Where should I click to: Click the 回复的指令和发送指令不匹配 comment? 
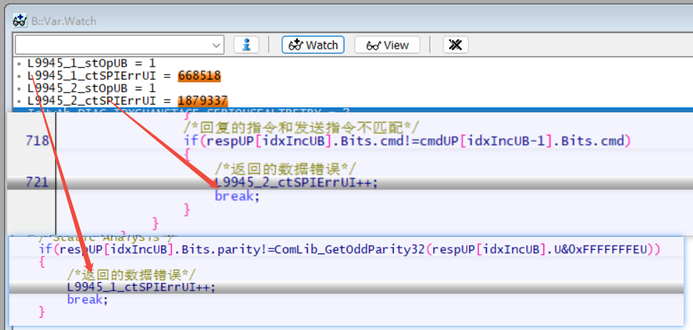point(301,128)
